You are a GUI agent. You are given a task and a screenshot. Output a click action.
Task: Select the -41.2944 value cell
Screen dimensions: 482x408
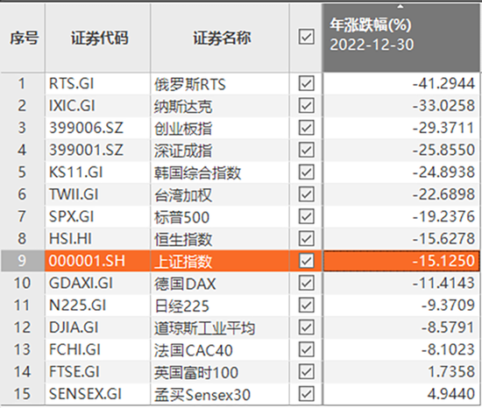pyautogui.click(x=400, y=83)
